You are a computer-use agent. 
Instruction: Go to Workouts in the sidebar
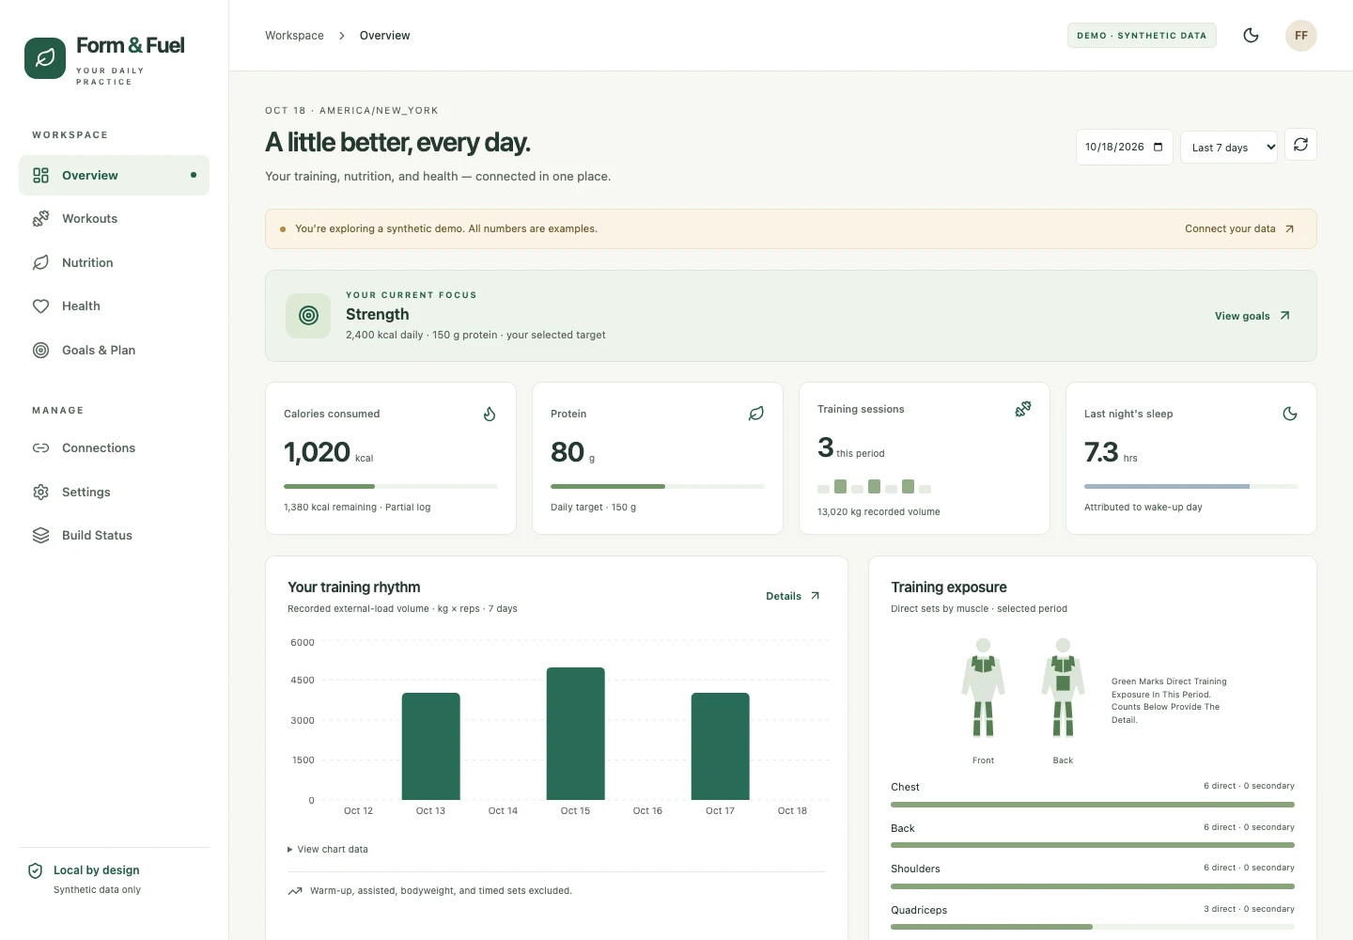click(x=114, y=219)
